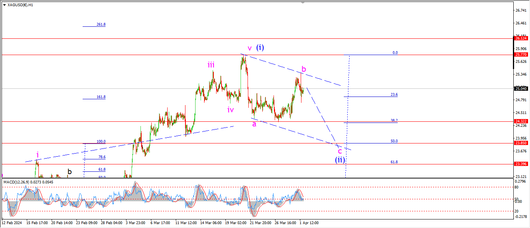Select the pink wave a label

pyautogui.click(x=254, y=124)
